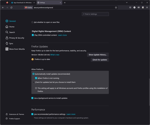Open the Search settings category

(10, 32)
